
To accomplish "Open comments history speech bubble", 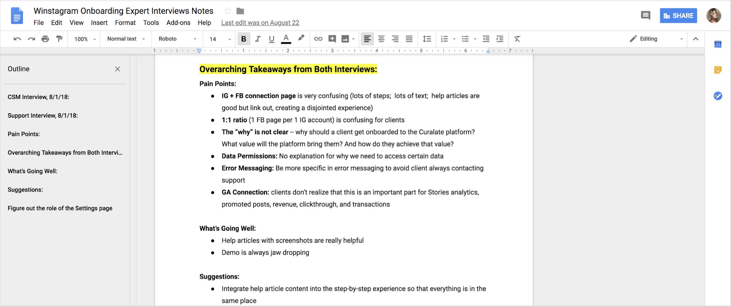I will coord(645,15).
